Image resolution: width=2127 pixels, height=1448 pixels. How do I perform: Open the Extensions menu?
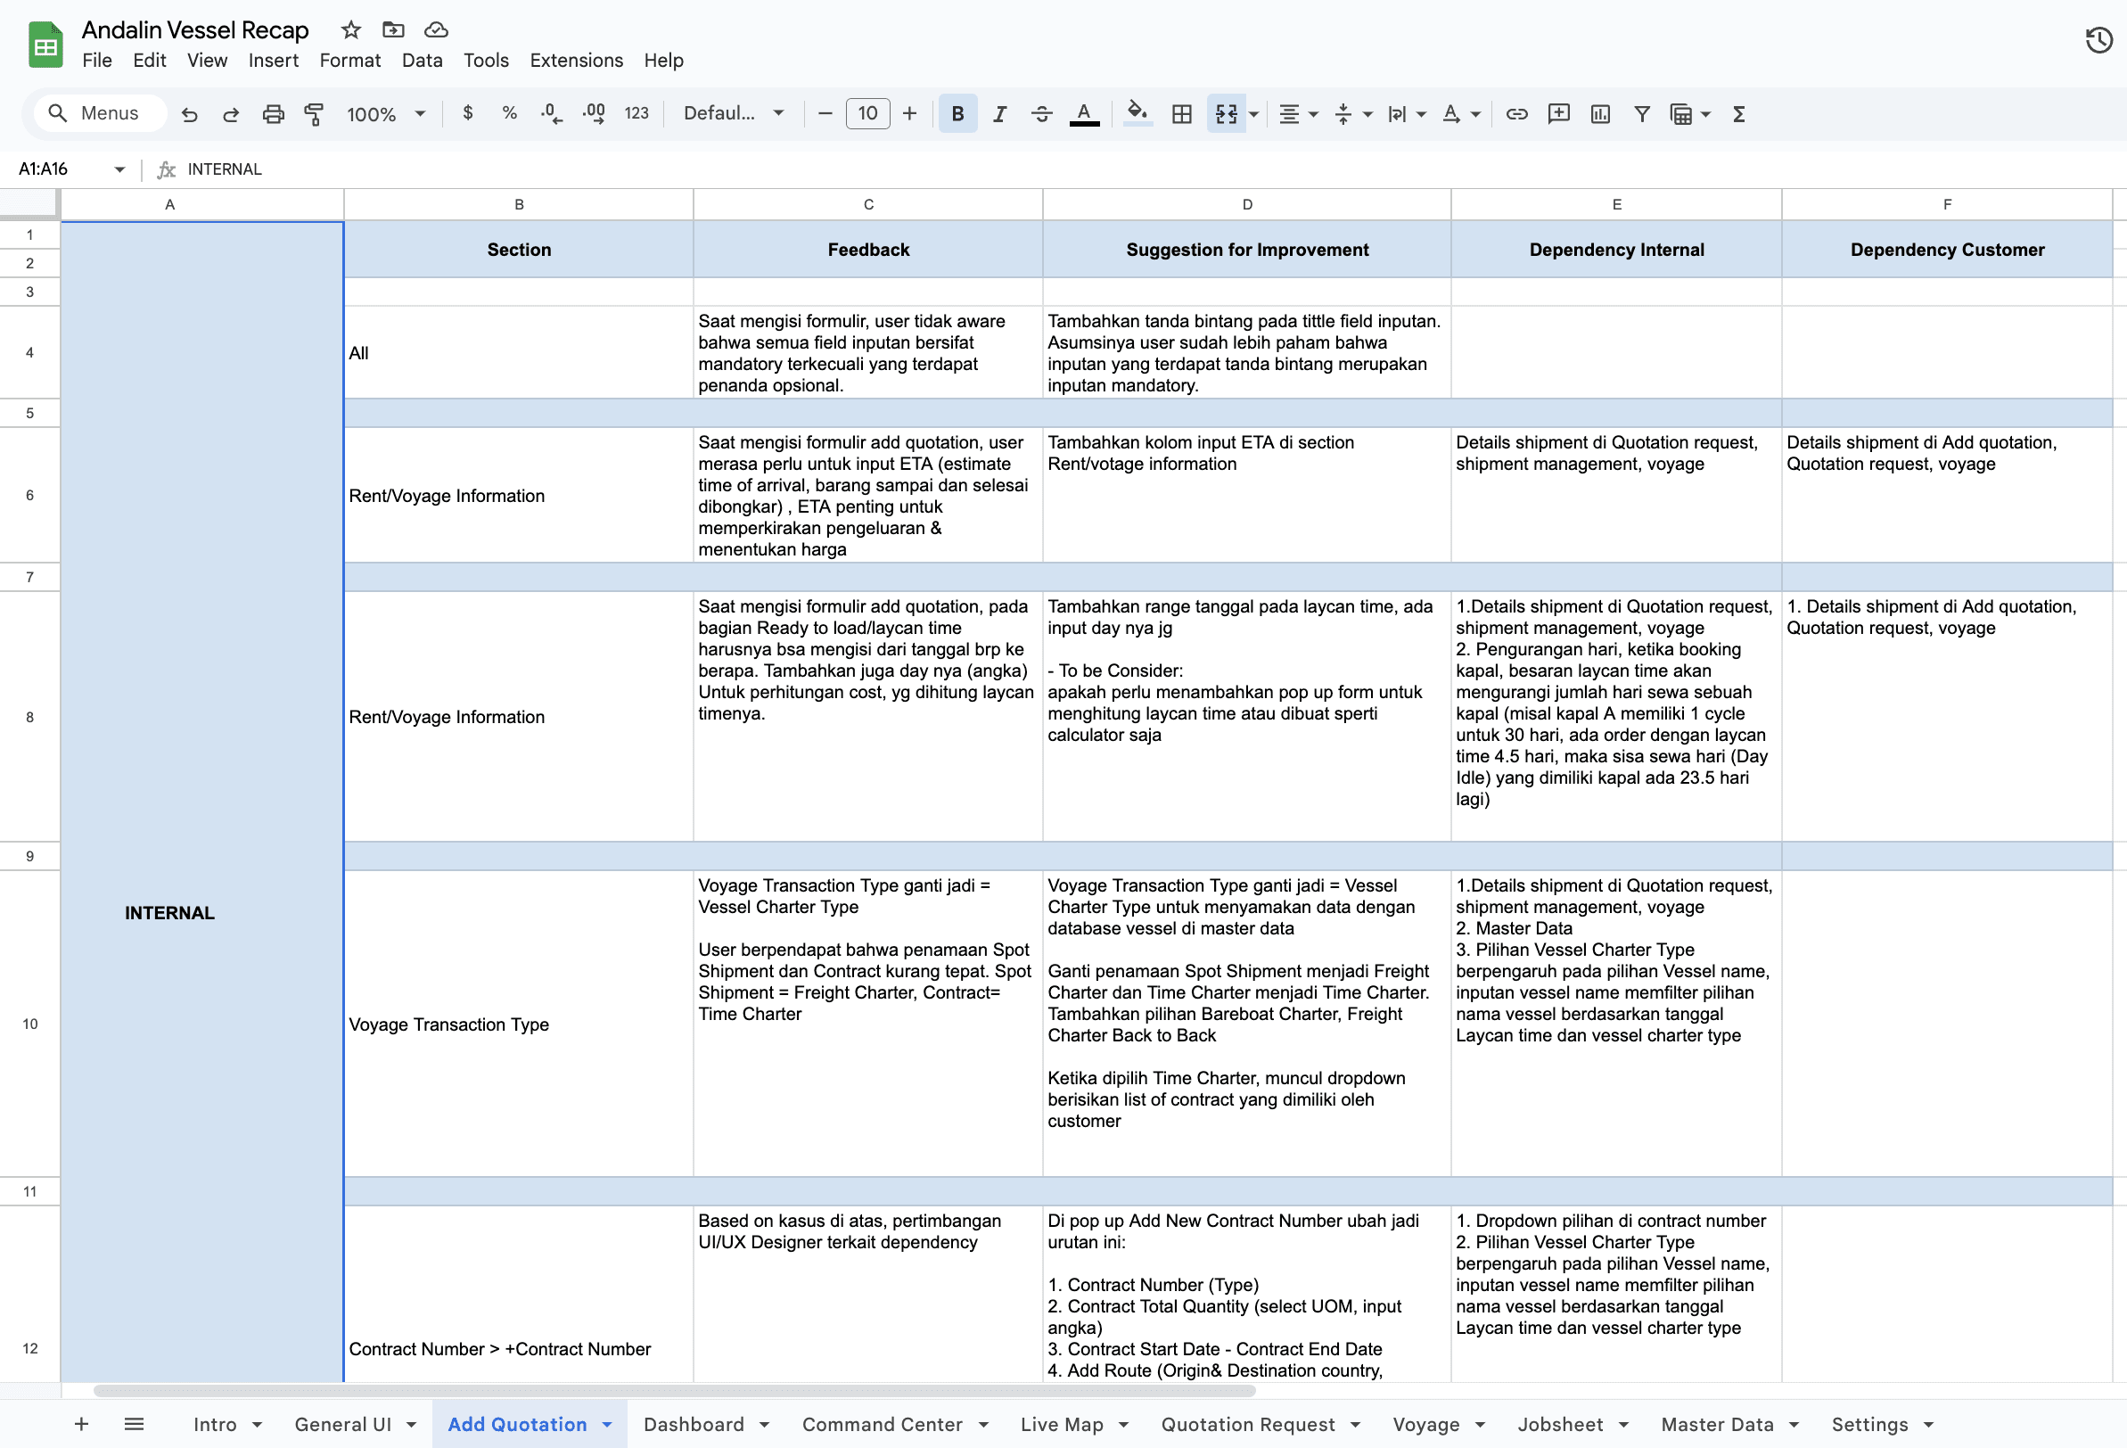[576, 61]
